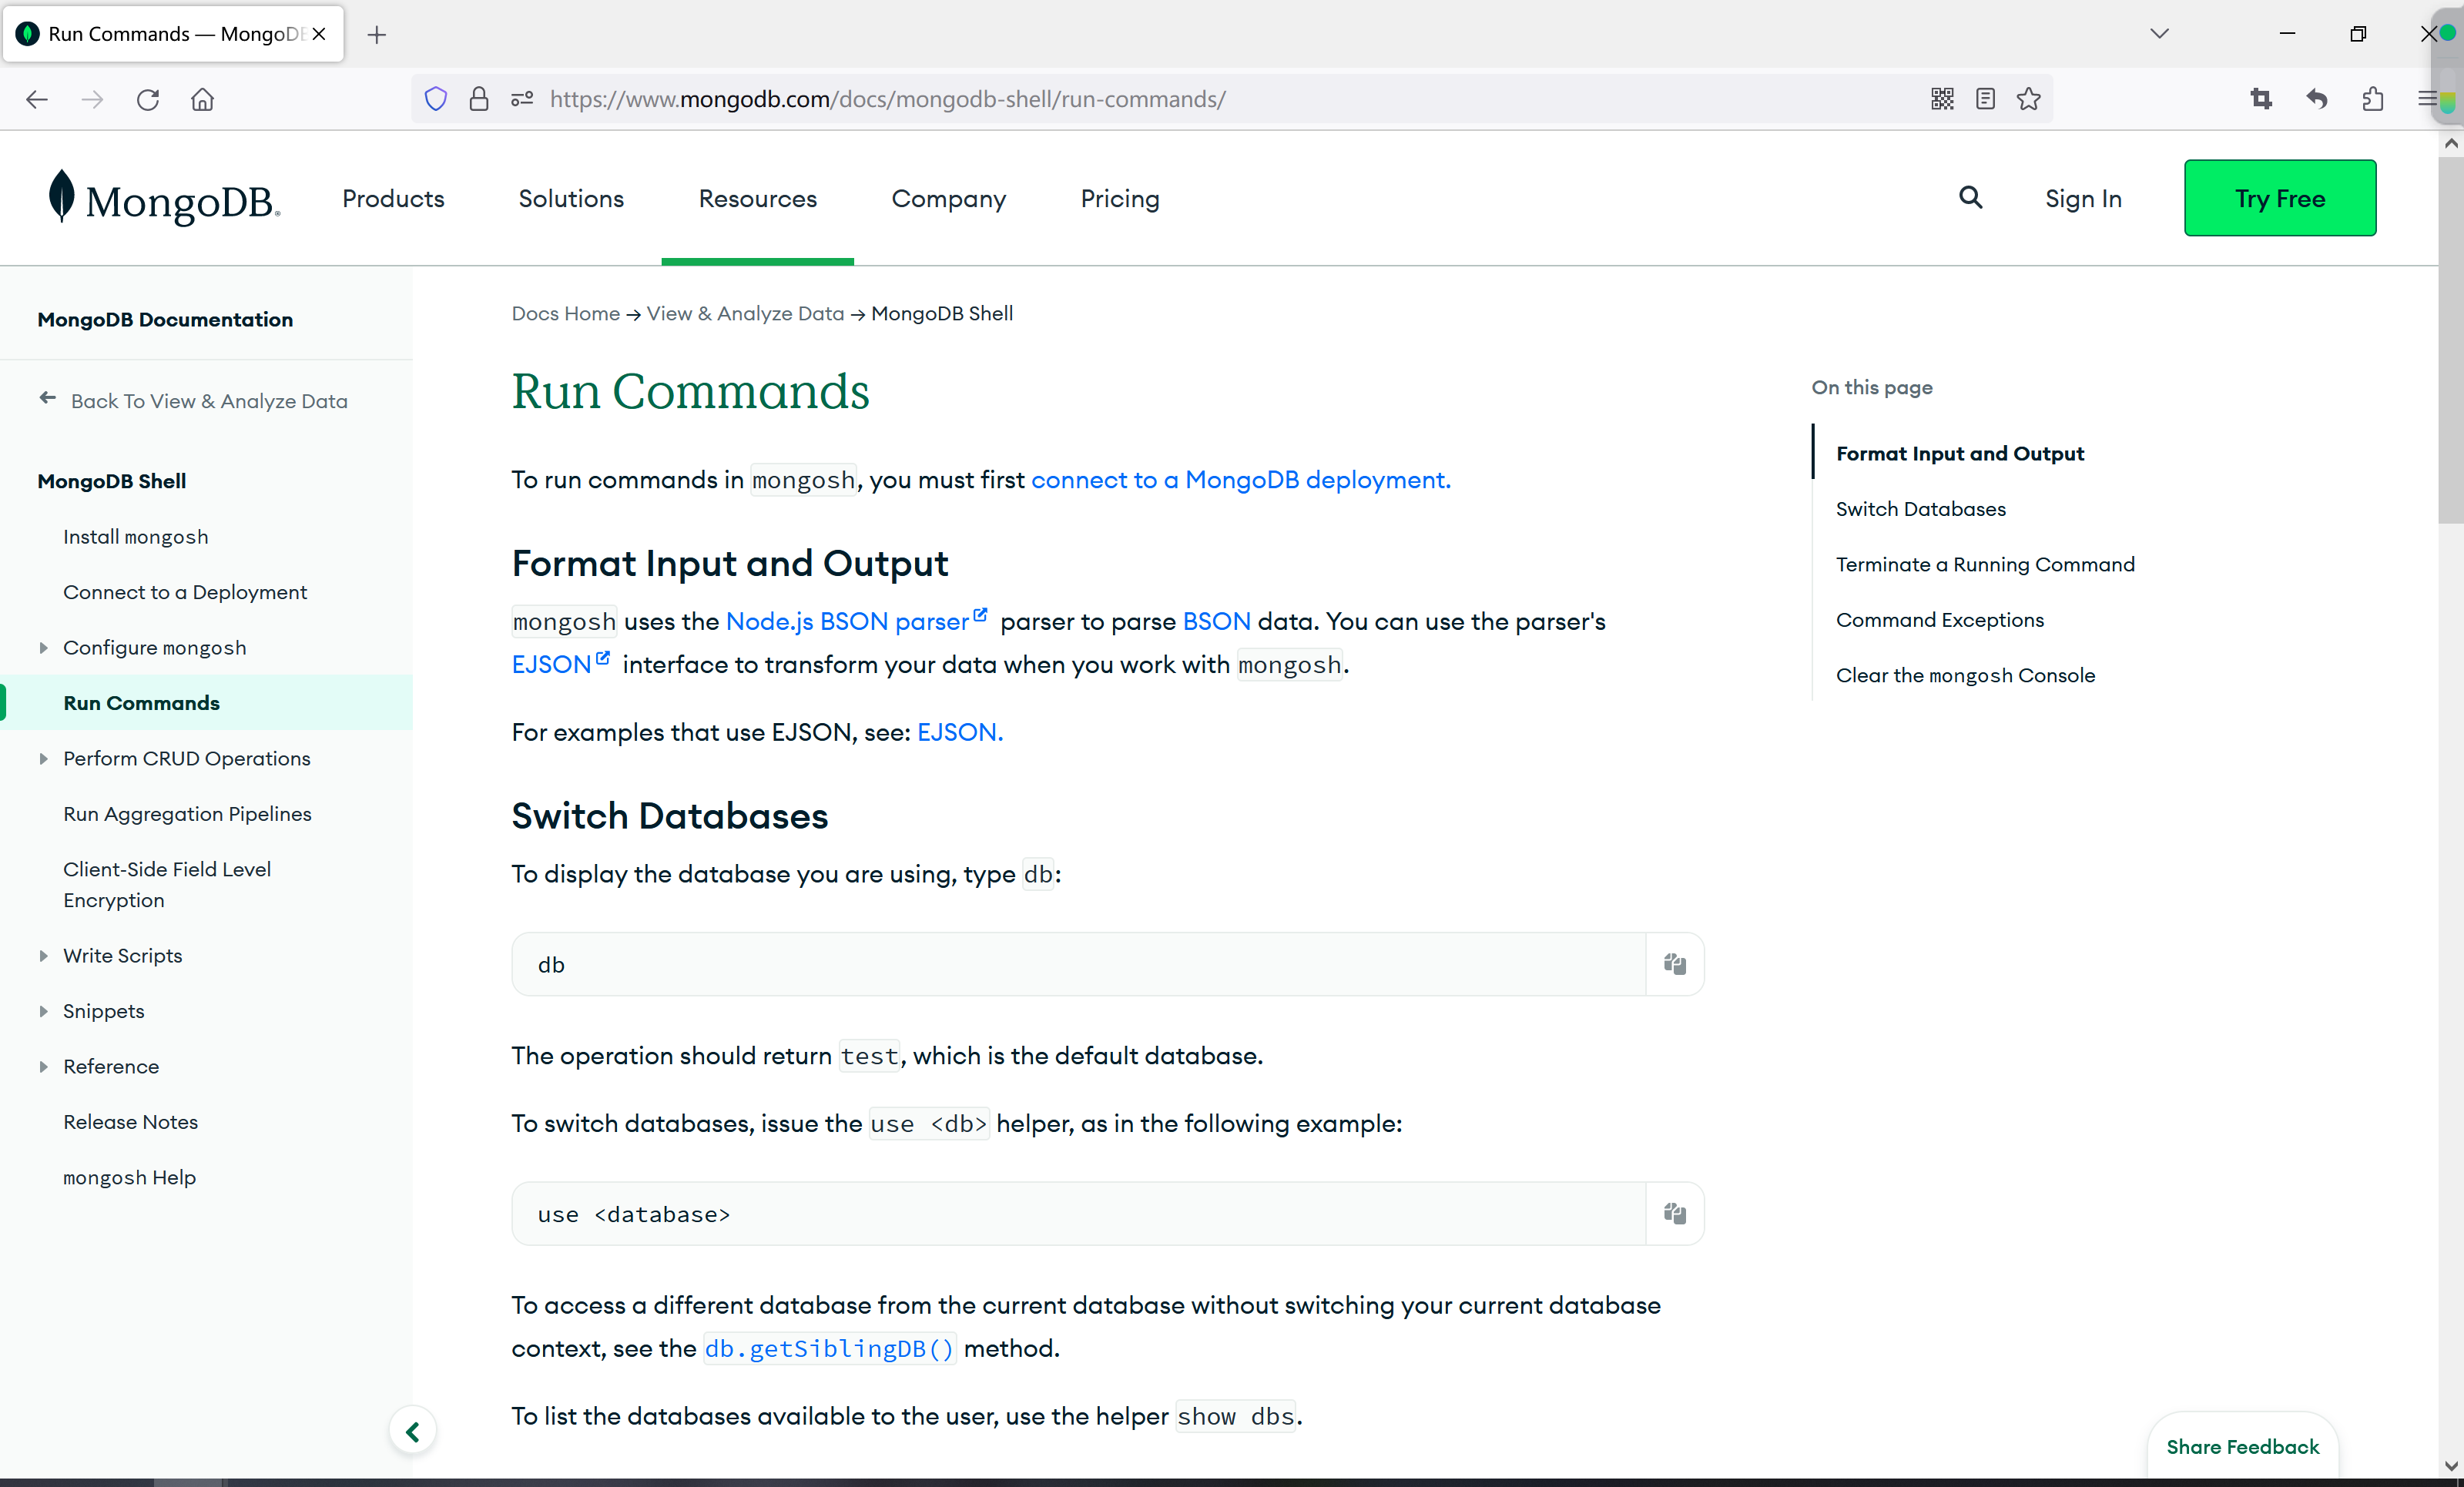Click Sign In
The height and width of the screenshot is (1487, 2464).
tap(2083, 198)
